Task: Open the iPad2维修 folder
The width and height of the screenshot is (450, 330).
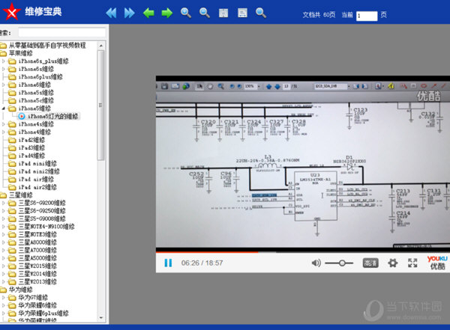Action: (31, 140)
